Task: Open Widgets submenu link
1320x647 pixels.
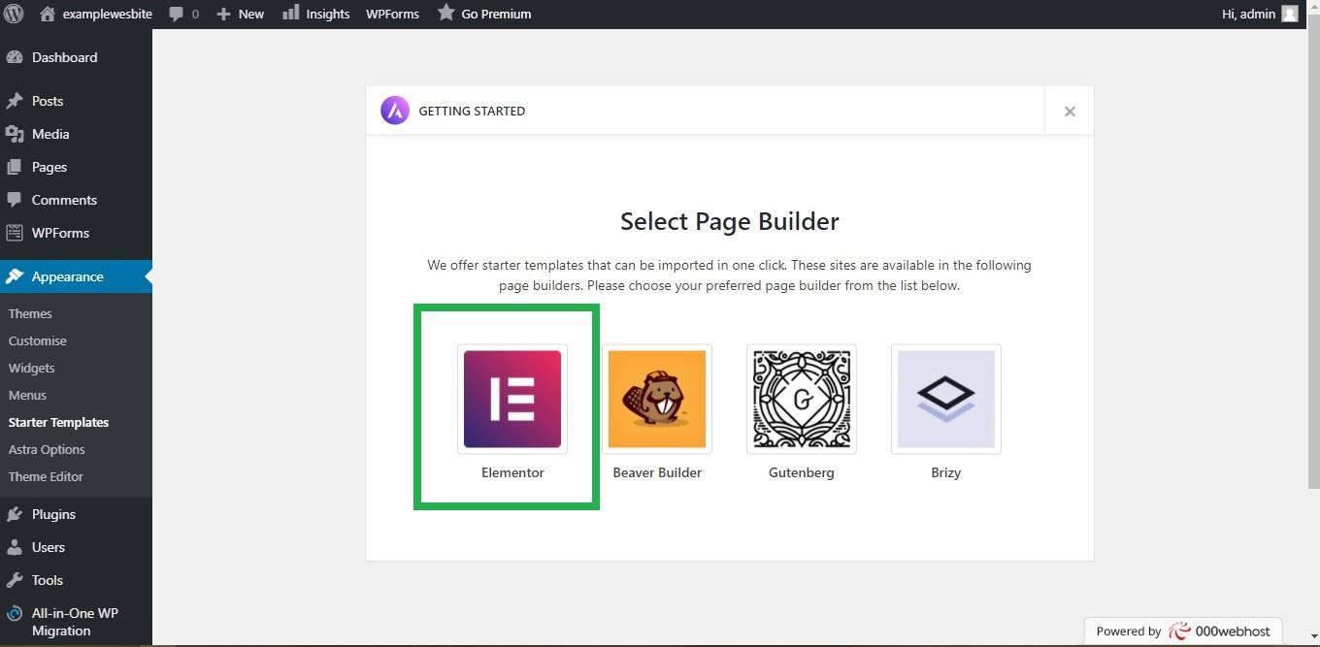Action: coord(32,368)
